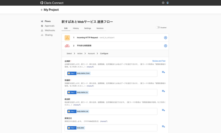Open the more link under 到着駅 description
Screen dimensions: 221x133
point(90,86)
